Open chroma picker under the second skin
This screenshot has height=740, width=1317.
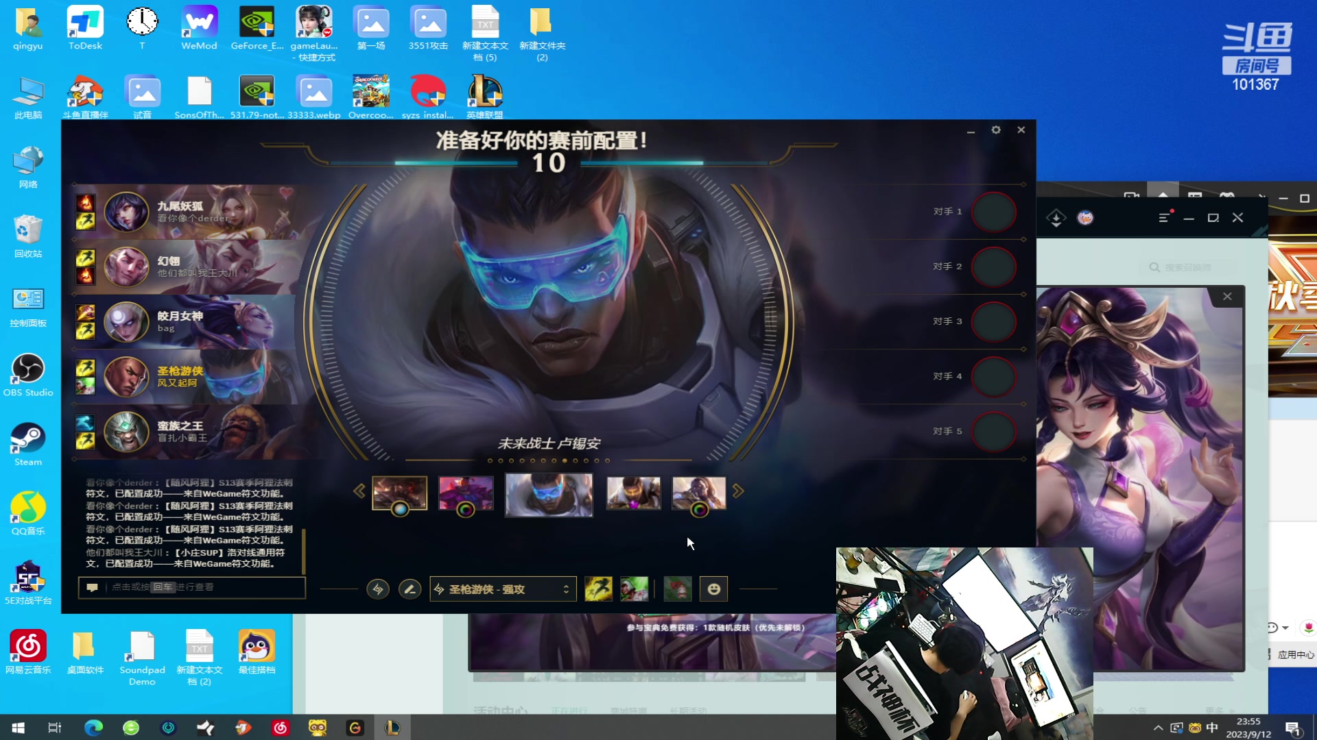[466, 509]
